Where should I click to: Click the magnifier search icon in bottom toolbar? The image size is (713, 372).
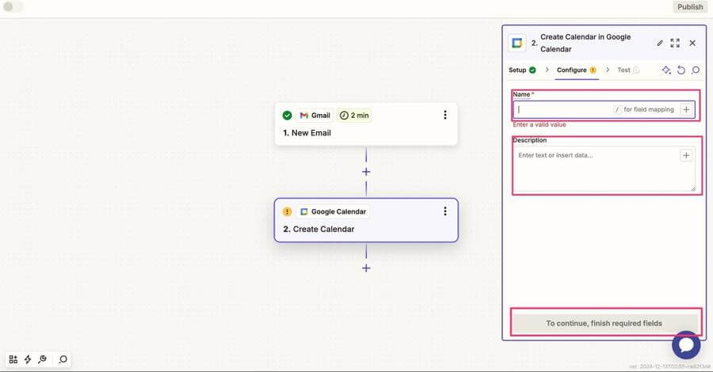(63, 359)
